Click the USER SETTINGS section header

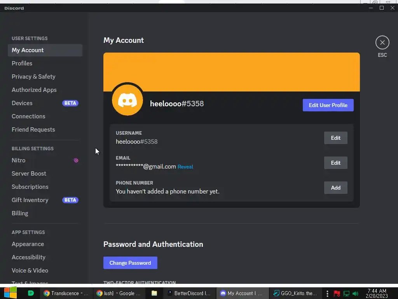click(30, 39)
